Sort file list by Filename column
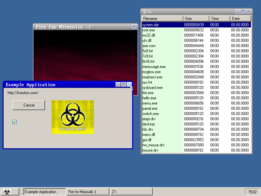Viewport: 261px width, 196px height. pyautogui.click(x=162, y=19)
